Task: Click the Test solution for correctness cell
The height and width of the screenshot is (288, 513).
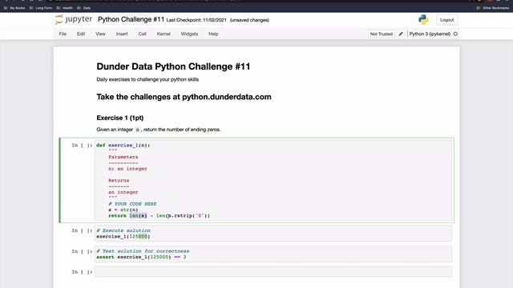Action: coord(273,254)
